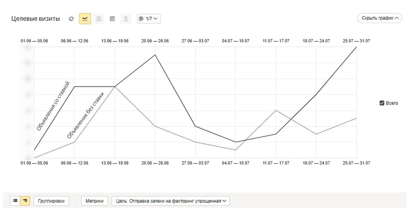Switch to bar chart view
The height and width of the screenshot is (211, 409).
pyautogui.click(x=112, y=19)
